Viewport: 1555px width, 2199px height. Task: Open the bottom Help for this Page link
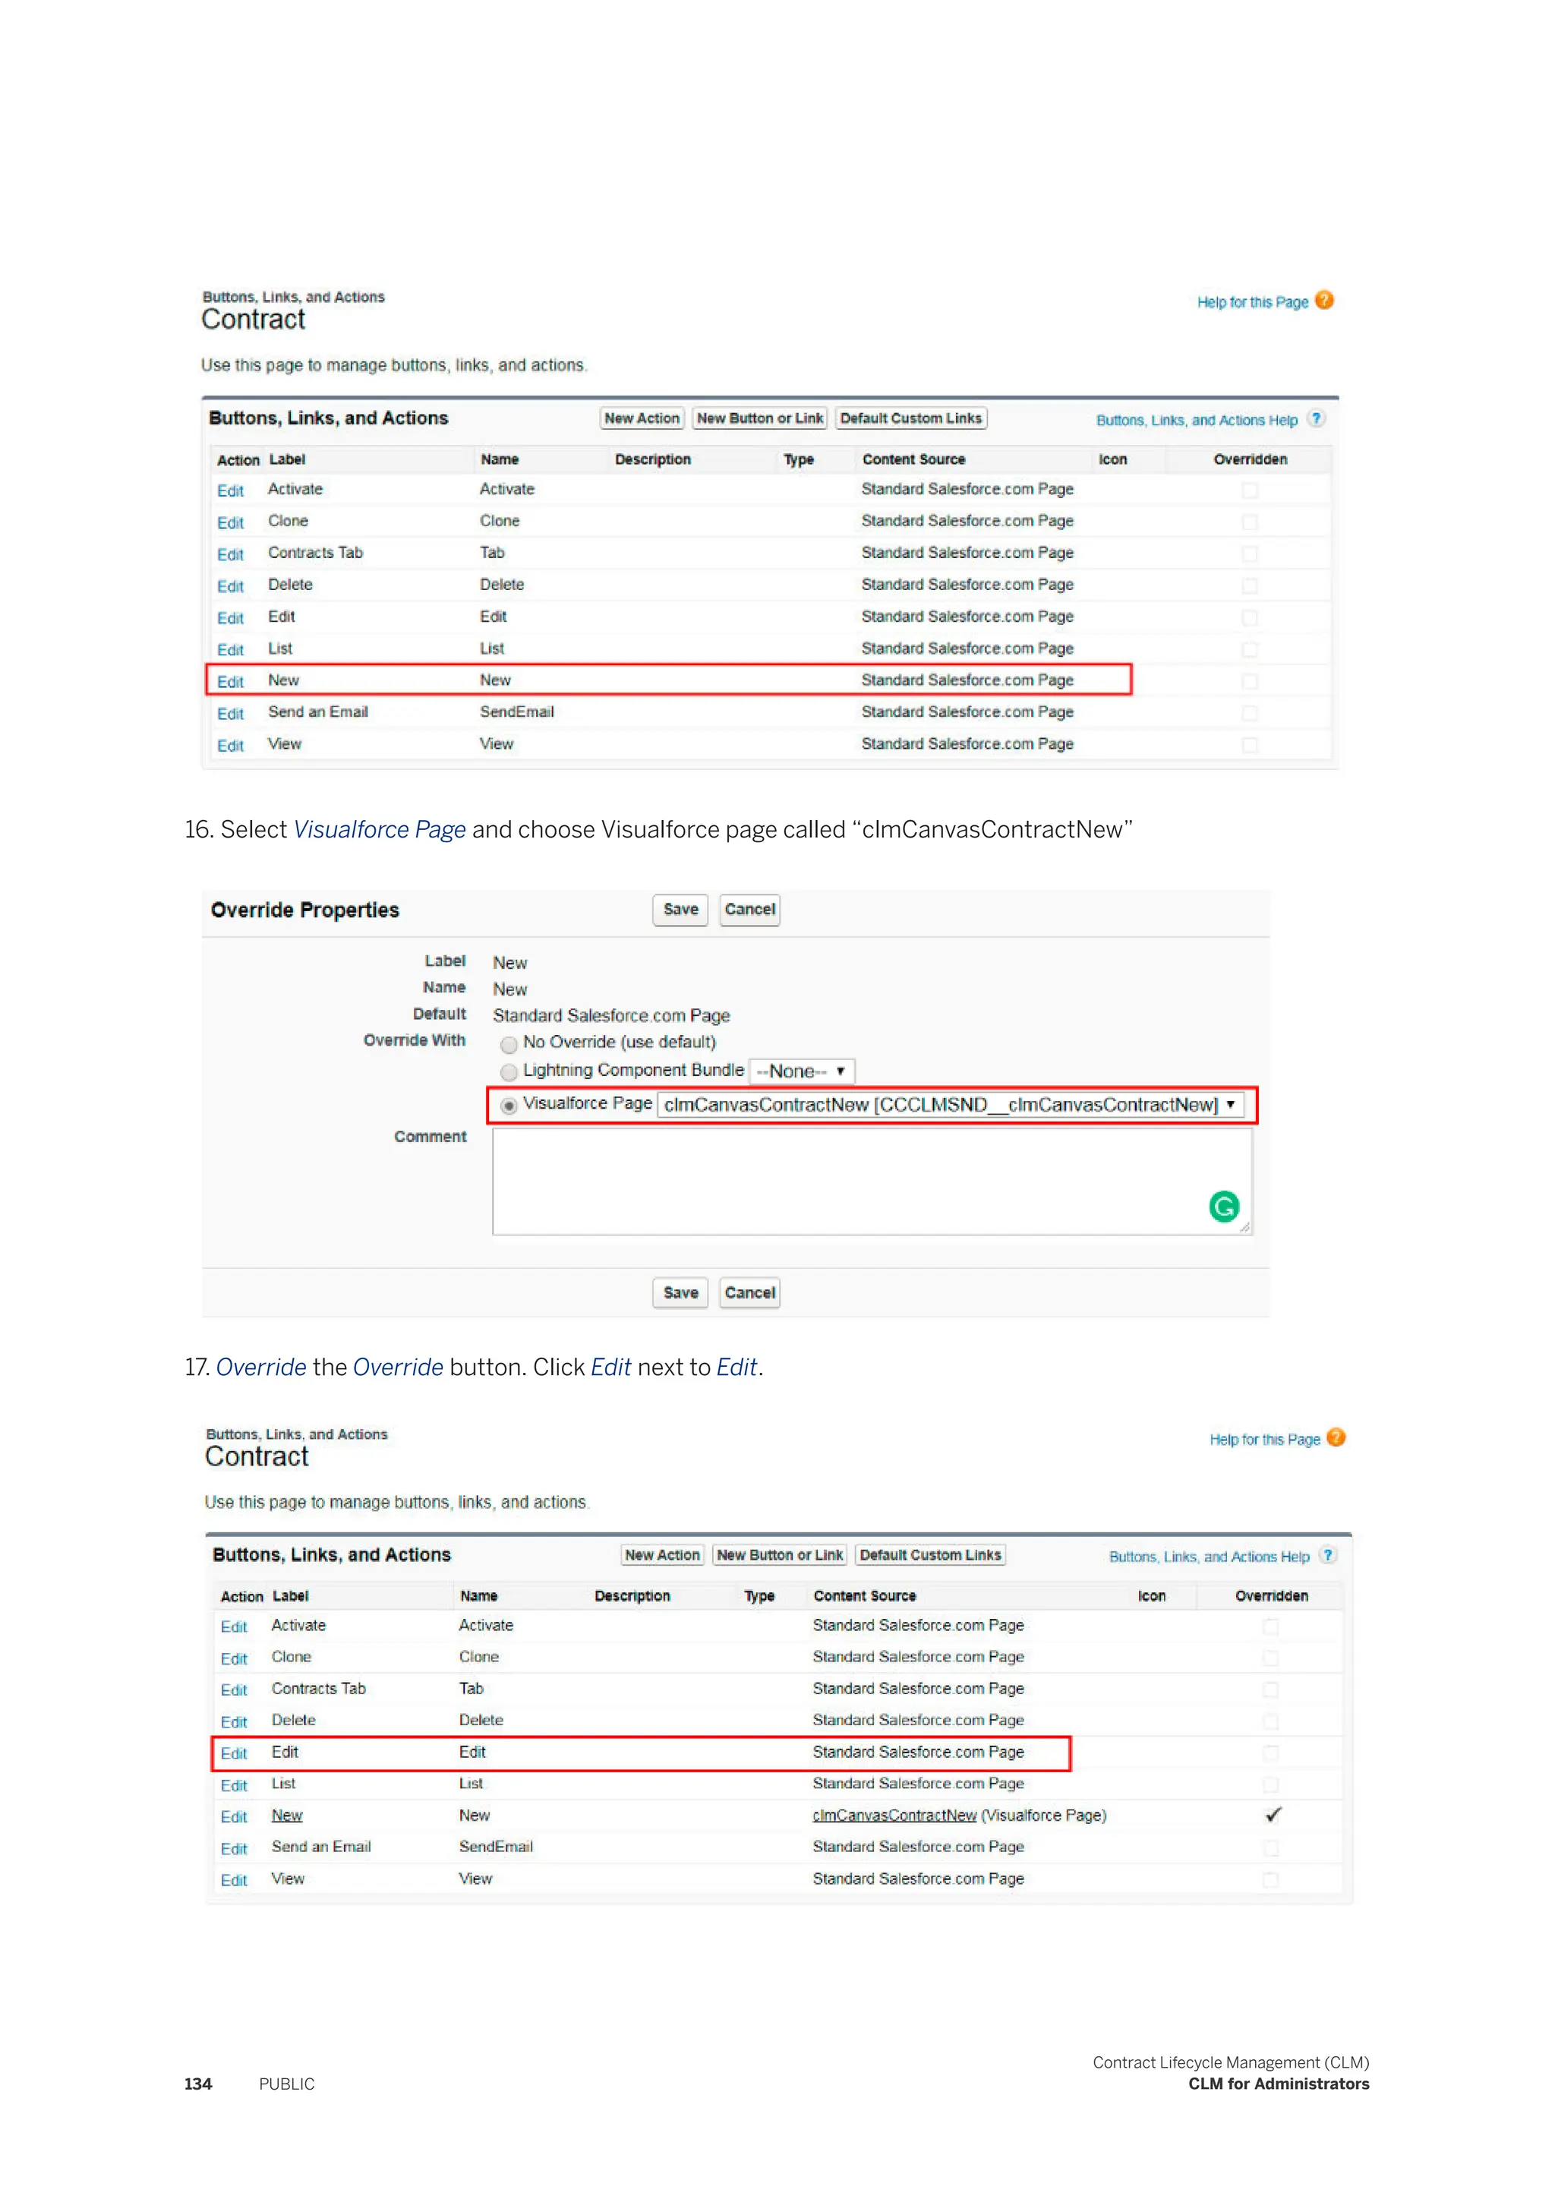click(x=1265, y=1439)
